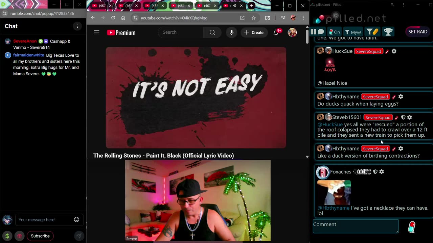Open a new browser tab with plus
The height and width of the screenshot is (243, 433).
tap(251, 6)
